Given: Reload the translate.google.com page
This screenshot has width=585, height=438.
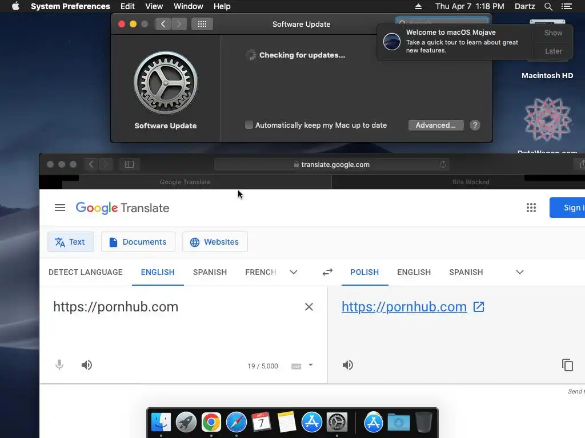Looking at the screenshot, I should point(443,164).
